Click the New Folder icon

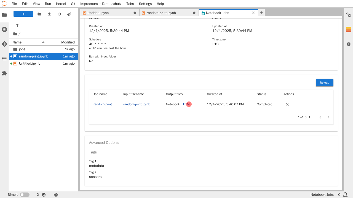tap(39, 14)
